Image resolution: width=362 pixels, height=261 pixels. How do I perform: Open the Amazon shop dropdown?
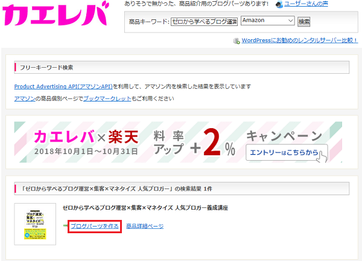pyautogui.click(x=268, y=21)
